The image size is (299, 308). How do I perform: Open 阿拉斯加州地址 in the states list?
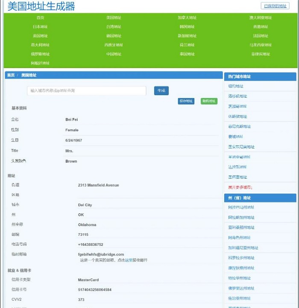(241, 218)
